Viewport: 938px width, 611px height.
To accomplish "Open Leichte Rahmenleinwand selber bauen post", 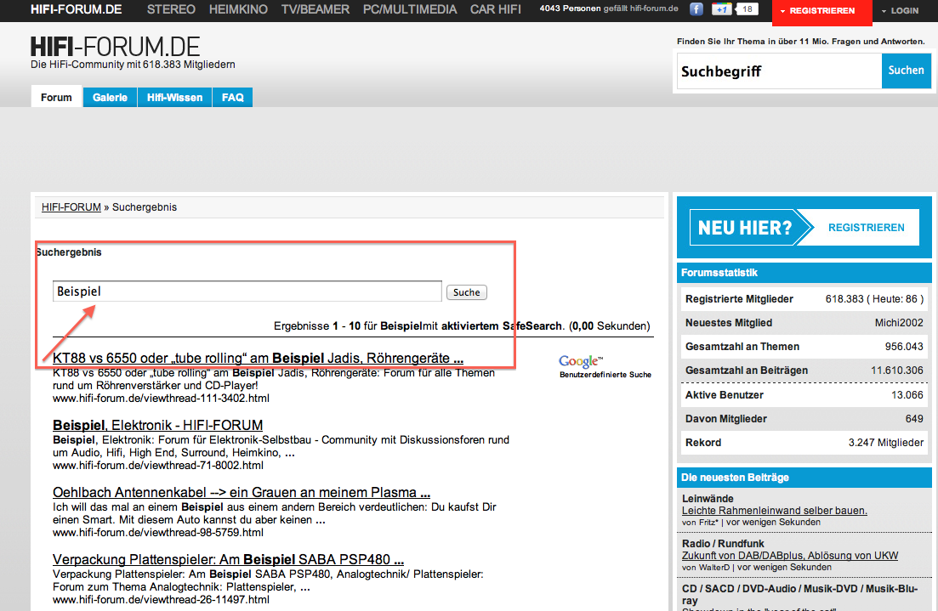I will click(x=774, y=511).
